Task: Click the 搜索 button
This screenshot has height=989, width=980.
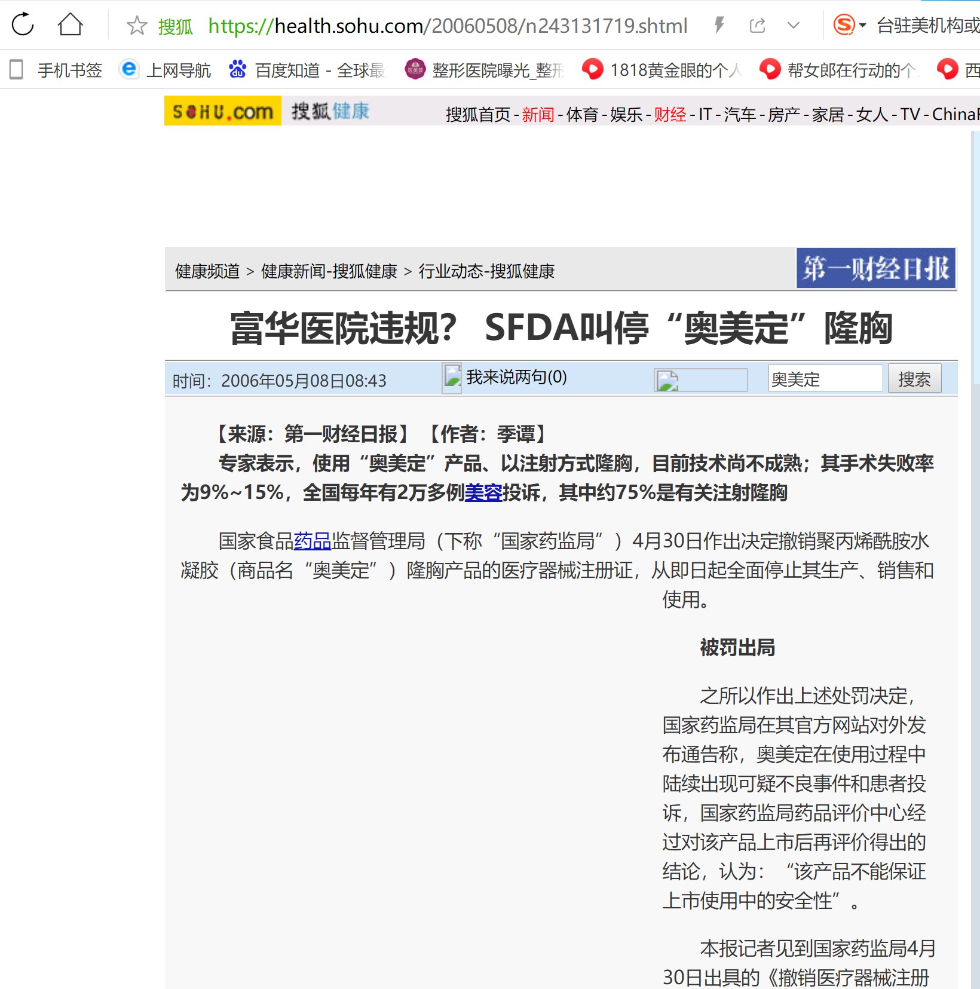Action: 915,378
